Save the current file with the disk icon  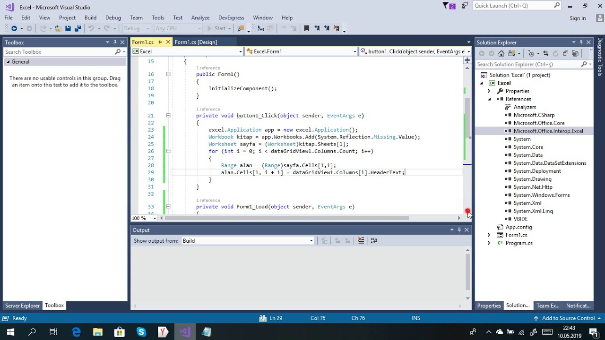click(x=68, y=28)
